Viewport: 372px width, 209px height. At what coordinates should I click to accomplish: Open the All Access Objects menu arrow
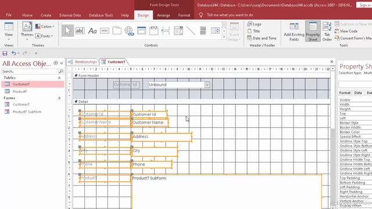click(56, 63)
